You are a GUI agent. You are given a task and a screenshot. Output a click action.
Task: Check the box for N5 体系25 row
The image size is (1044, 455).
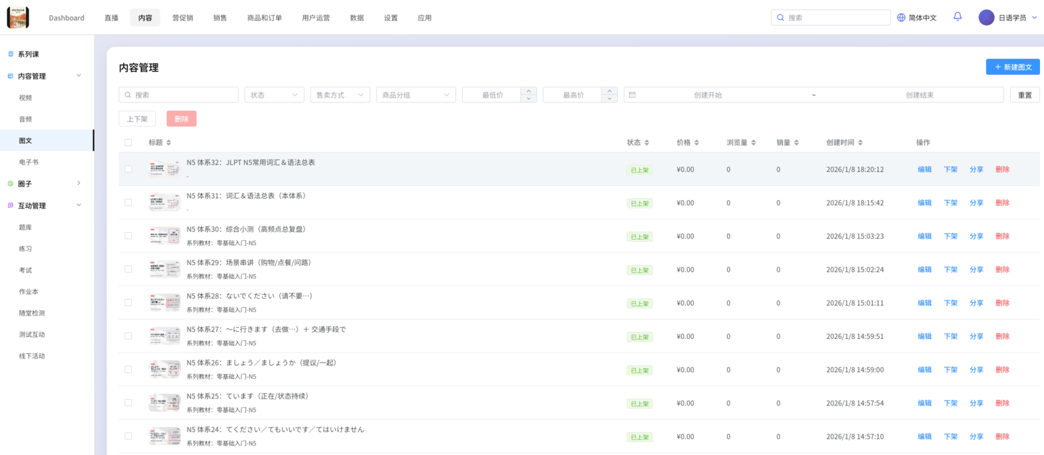[x=128, y=402]
